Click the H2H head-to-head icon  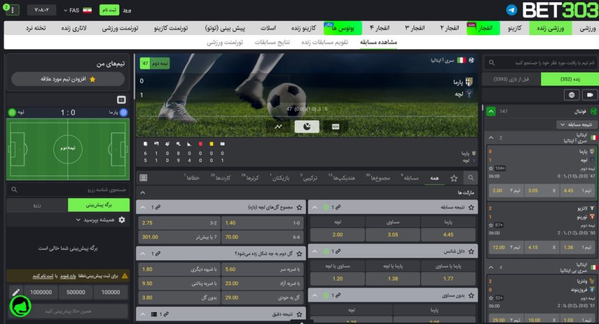(x=335, y=126)
